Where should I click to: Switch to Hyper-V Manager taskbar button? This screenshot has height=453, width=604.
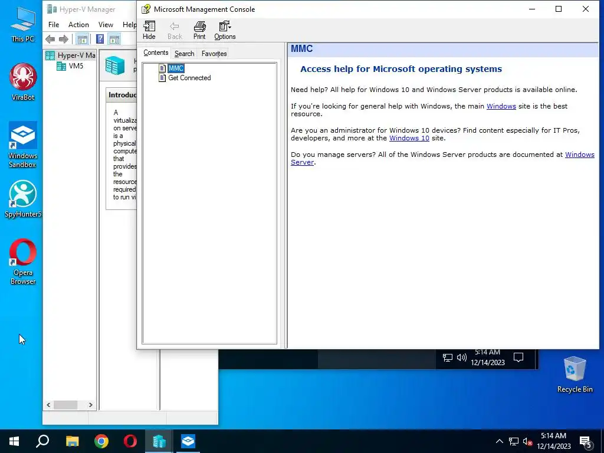(x=159, y=441)
